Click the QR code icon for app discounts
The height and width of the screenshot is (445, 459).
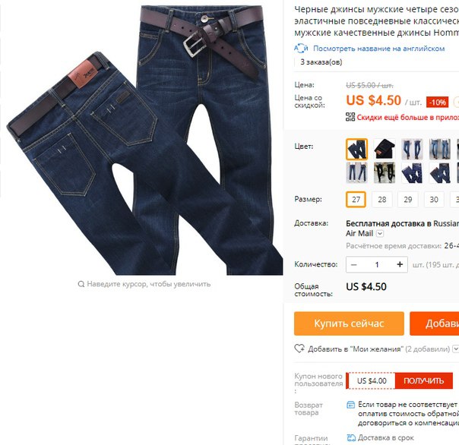[350, 117]
